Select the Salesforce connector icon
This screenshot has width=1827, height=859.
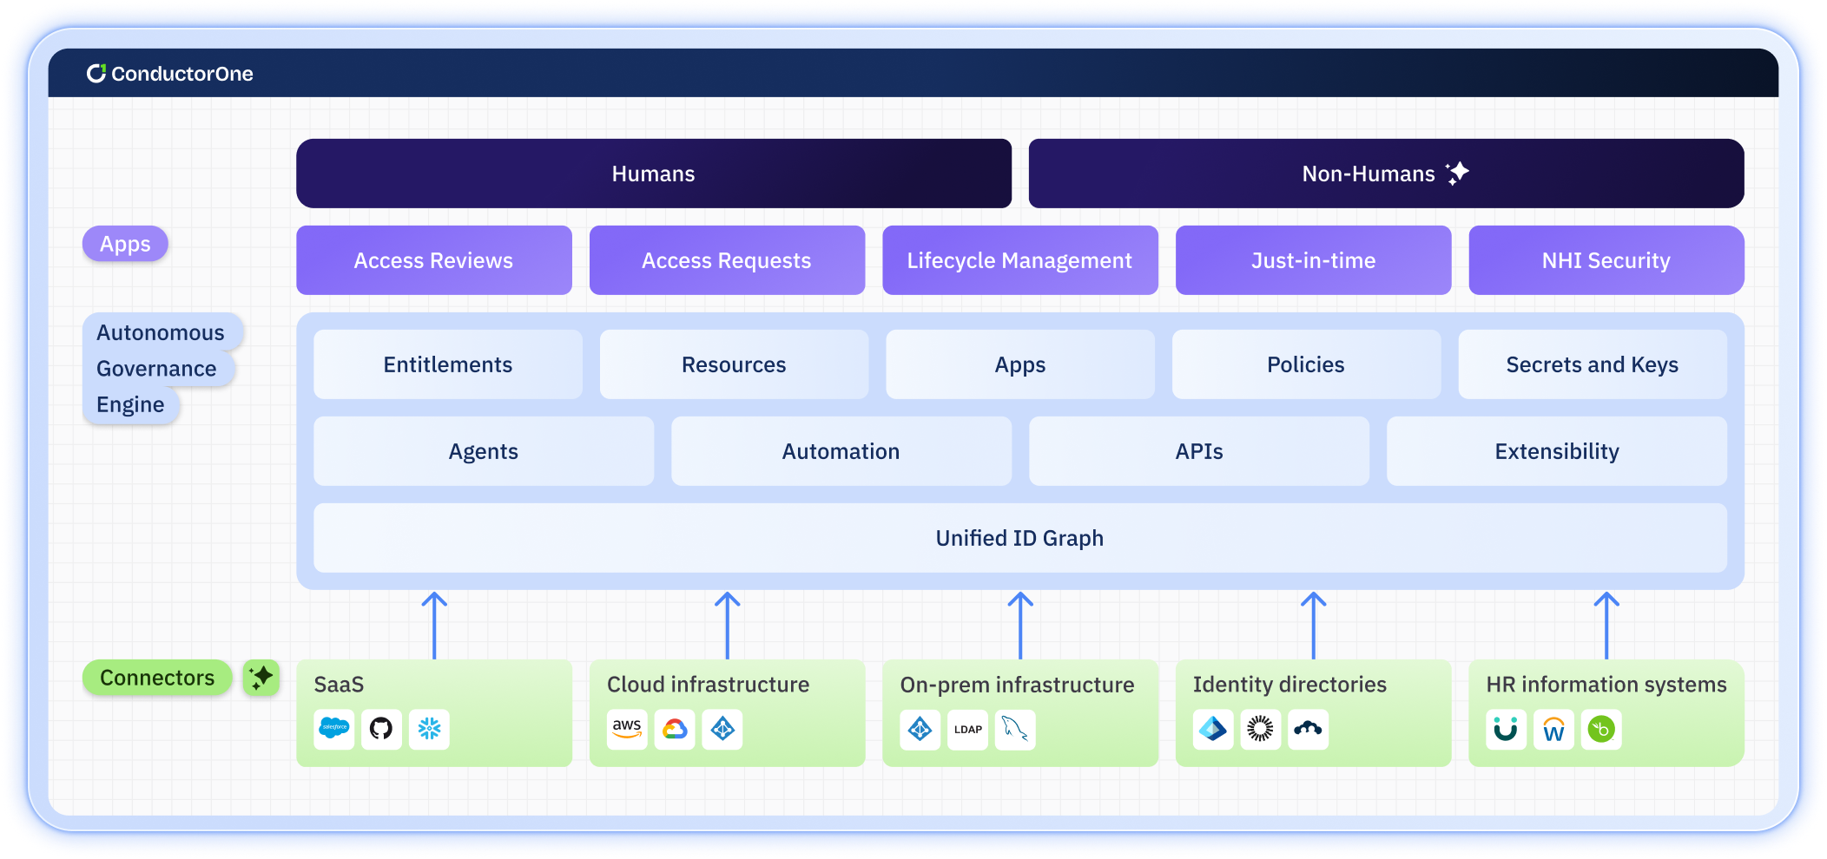(x=334, y=730)
